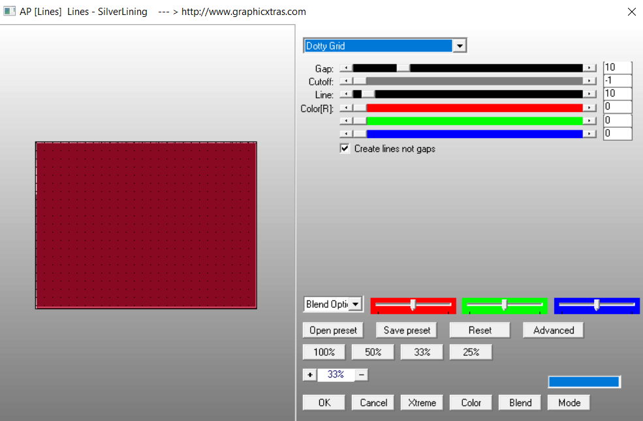Click the Blend button
This screenshot has width=643, height=421.
coord(520,403)
